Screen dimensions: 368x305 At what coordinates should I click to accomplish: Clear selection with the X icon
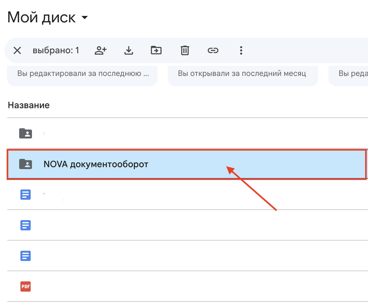(x=17, y=50)
